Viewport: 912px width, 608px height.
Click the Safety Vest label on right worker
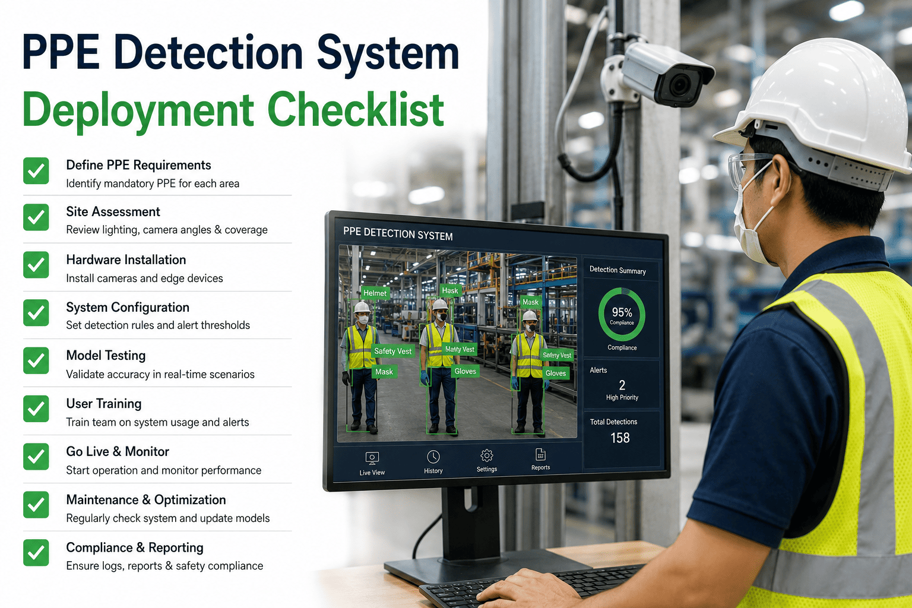click(x=557, y=355)
